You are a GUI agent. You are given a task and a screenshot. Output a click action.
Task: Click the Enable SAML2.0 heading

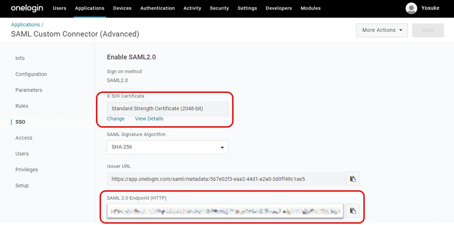pyautogui.click(x=132, y=57)
